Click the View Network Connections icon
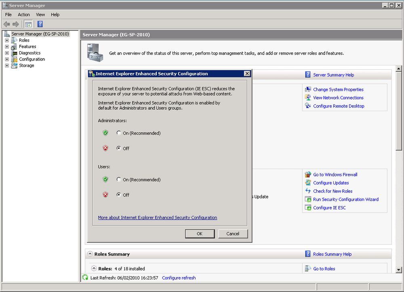 [308, 98]
